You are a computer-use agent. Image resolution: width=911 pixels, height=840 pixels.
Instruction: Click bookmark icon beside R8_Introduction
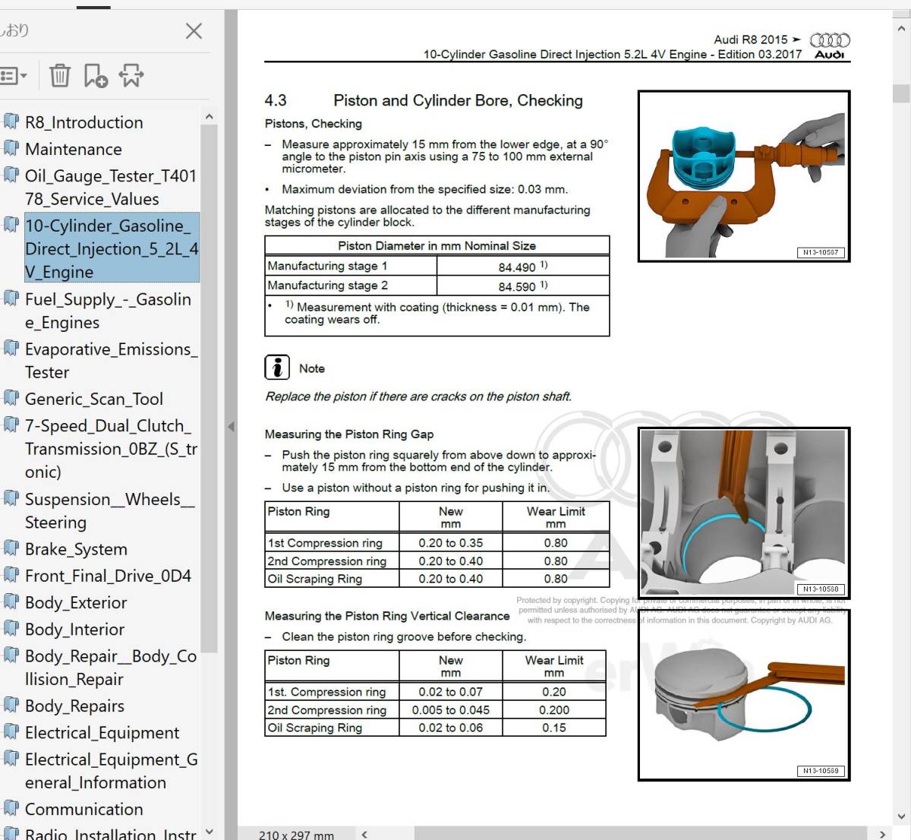pos(11,122)
